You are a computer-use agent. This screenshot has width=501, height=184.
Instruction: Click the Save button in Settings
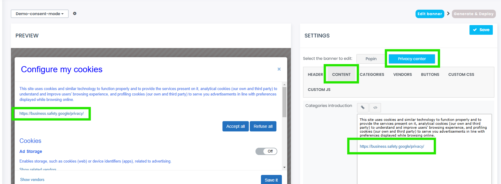coord(481,30)
